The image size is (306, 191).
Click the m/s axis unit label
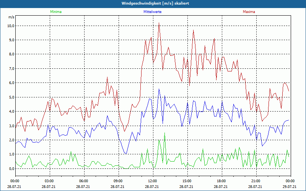point(11,17)
